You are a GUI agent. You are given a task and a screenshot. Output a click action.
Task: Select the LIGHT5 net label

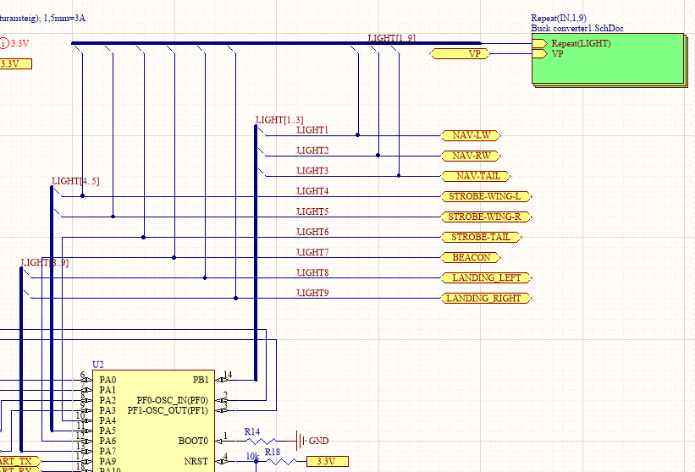click(x=312, y=211)
